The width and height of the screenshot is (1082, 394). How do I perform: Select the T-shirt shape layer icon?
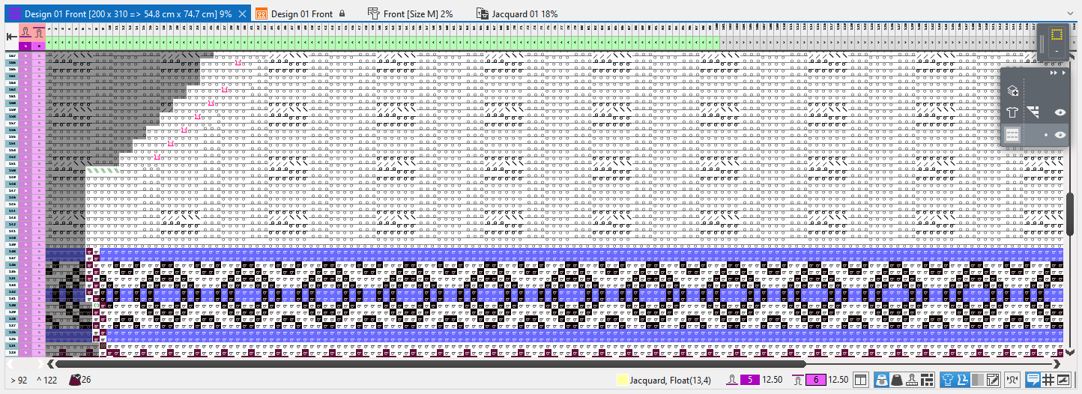1012,113
